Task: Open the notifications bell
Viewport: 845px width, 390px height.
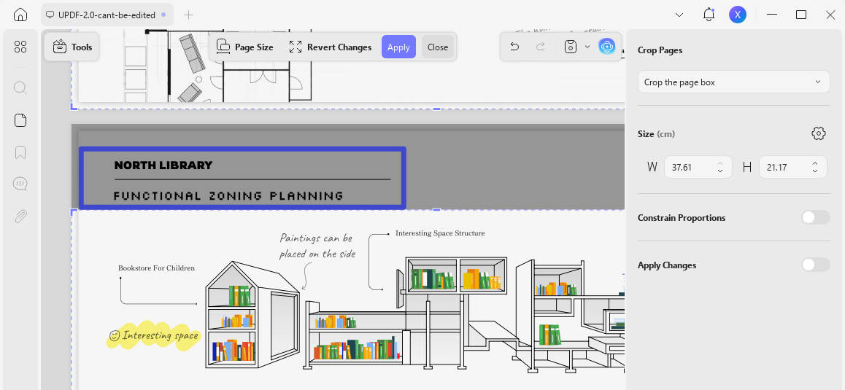Action: click(x=709, y=15)
